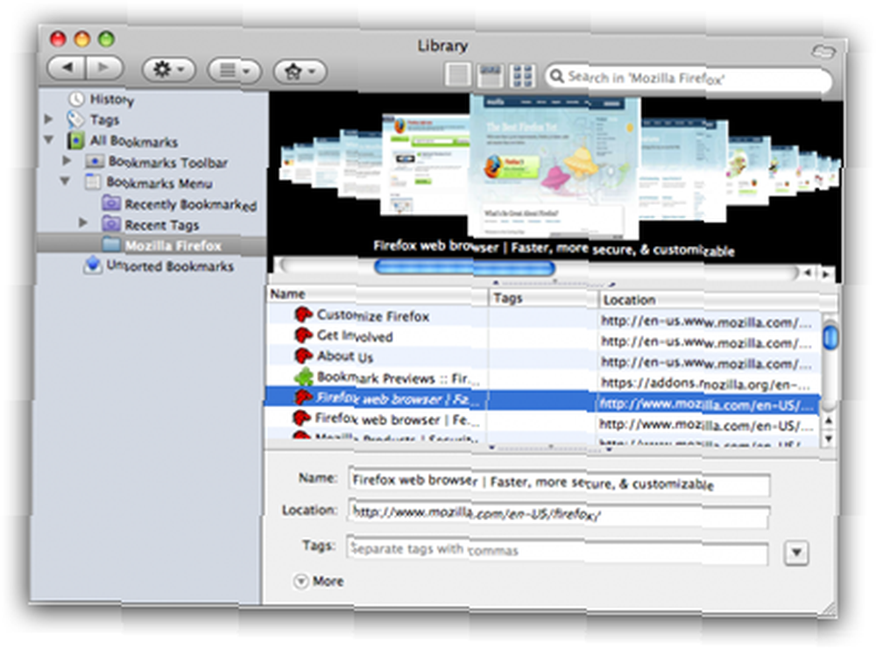The width and height of the screenshot is (876, 649).
Task: Select History in the sidebar
Action: point(112,100)
